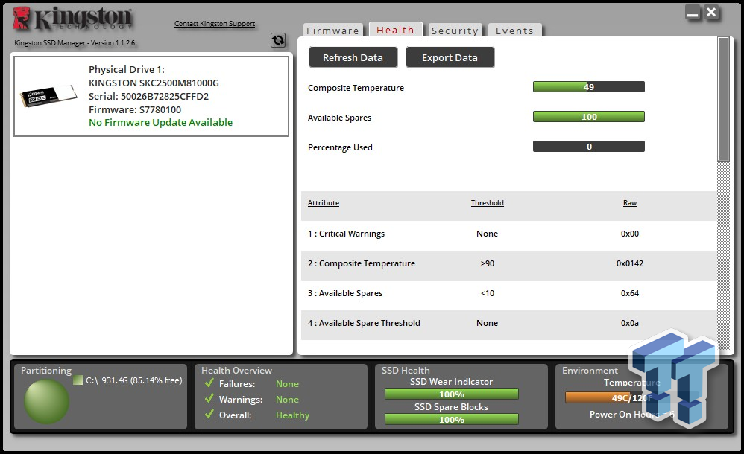744x454 pixels.
Task: Click threshold value '<10'
Action: point(488,293)
